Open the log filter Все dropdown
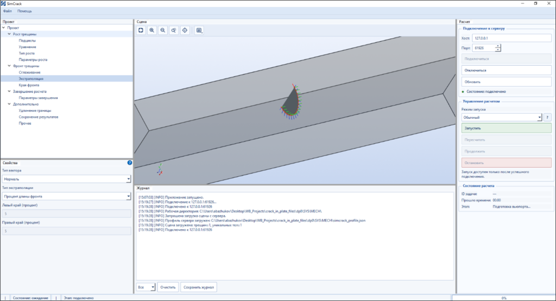Screen dimensions: 556x301 pos(146,287)
